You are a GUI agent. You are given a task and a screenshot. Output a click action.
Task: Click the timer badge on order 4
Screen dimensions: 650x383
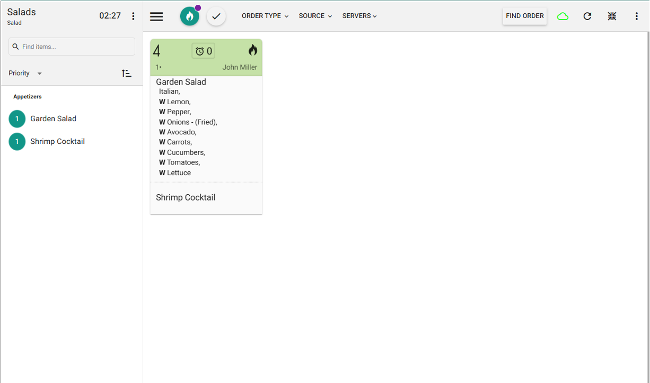204,51
